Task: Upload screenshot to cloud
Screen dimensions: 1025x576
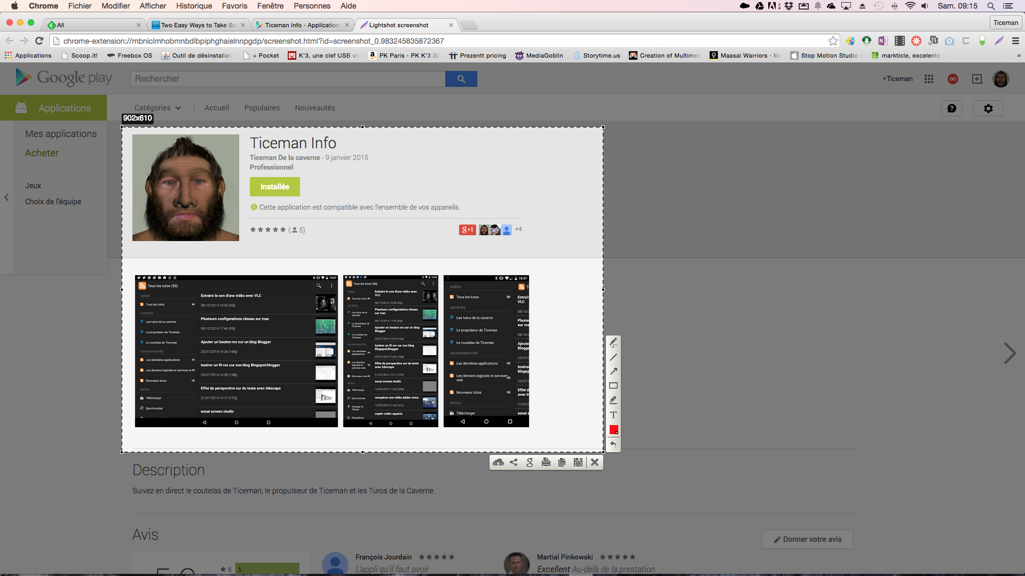Action: 498,462
